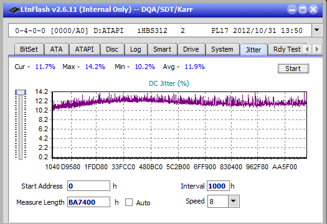Image resolution: width=327 pixels, height=224 pixels.
Task: Click the Max value 14.2%
Action: click(x=95, y=67)
